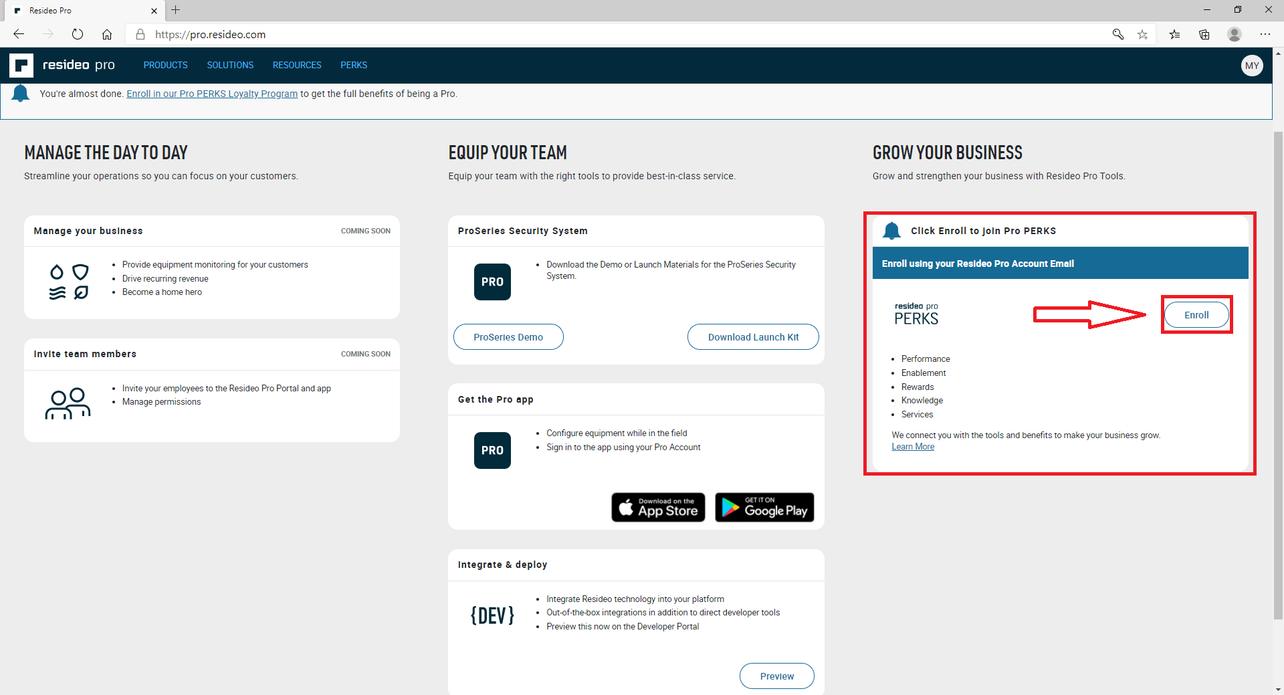Click the Enablement bullet item
This screenshot has height=695, width=1284.
[924, 373]
